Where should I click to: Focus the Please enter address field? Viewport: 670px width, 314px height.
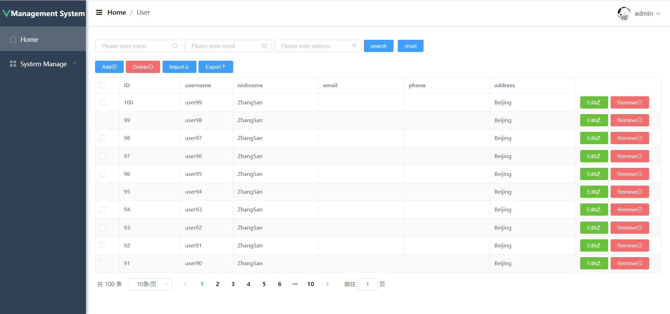[x=318, y=46]
